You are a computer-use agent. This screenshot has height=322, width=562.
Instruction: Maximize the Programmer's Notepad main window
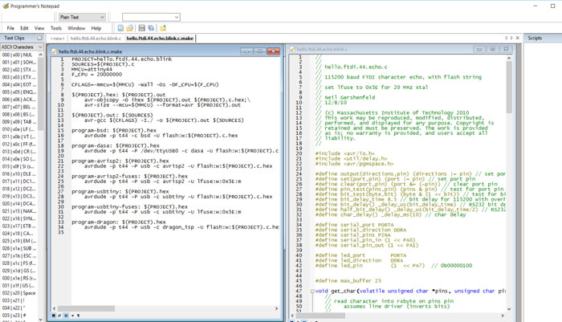[552, 6]
